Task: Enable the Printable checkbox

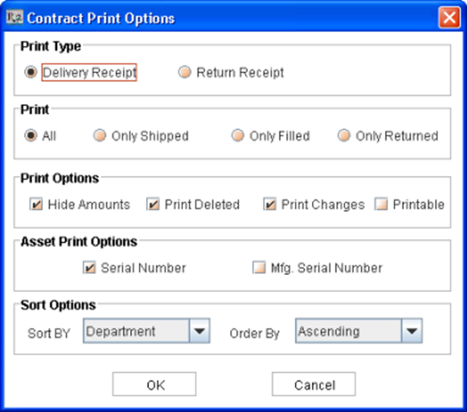Action: (x=381, y=204)
